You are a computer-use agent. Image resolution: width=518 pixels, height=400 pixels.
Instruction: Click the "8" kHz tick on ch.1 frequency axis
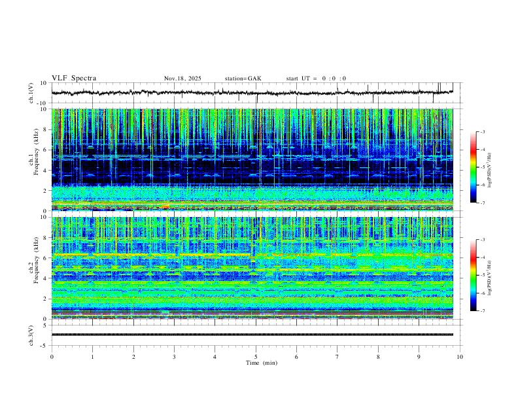click(x=46, y=129)
